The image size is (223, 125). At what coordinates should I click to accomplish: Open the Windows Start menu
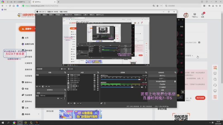click(3, 122)
